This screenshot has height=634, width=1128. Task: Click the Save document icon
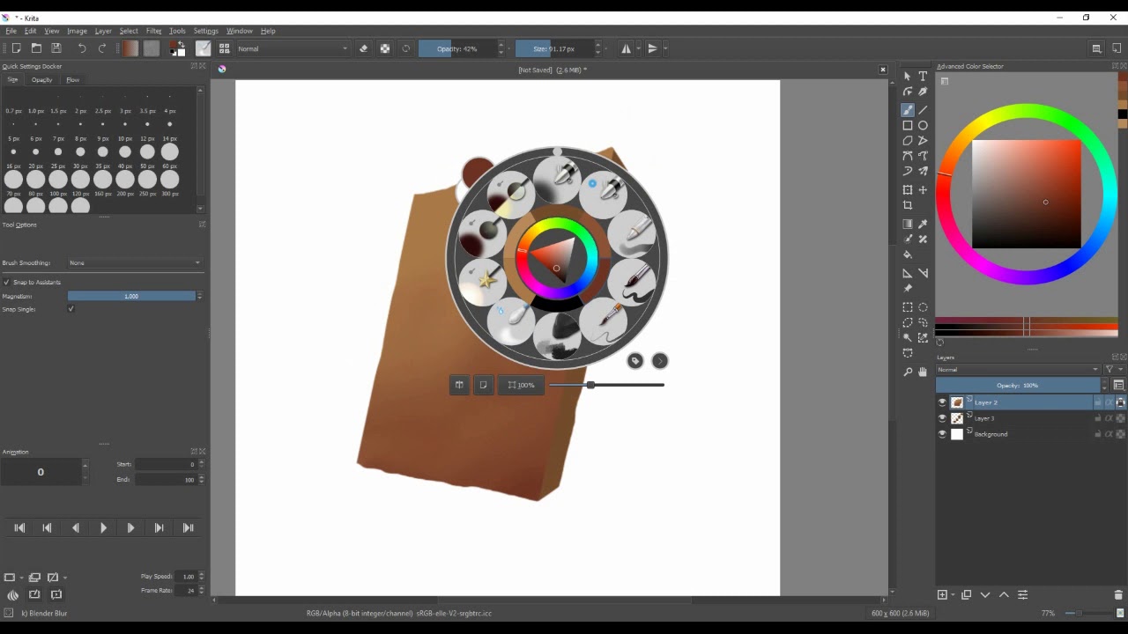point(56,48)
